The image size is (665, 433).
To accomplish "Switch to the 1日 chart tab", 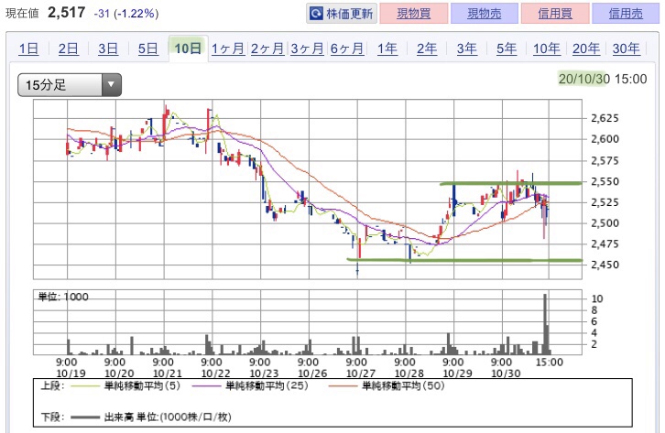I will point(28,49).
